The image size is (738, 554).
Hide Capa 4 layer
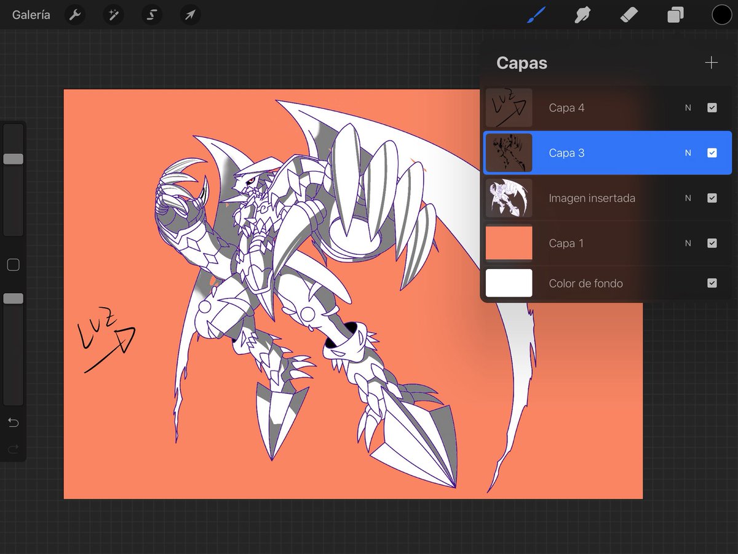[x=712, y=108]
